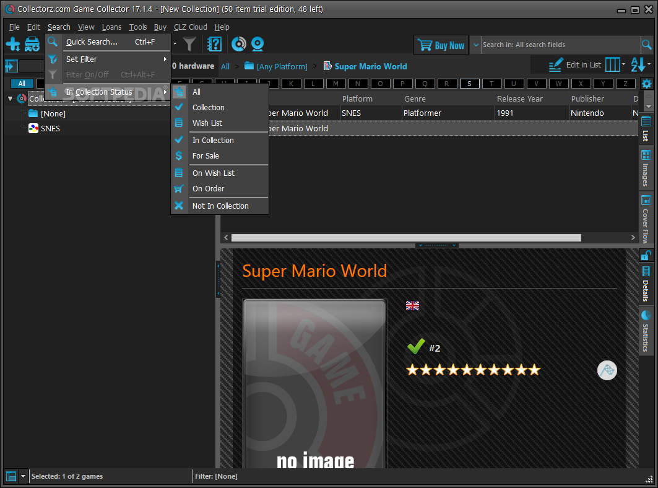Click the Edit in List button label

pyautogui.click(x=583, y=64)
